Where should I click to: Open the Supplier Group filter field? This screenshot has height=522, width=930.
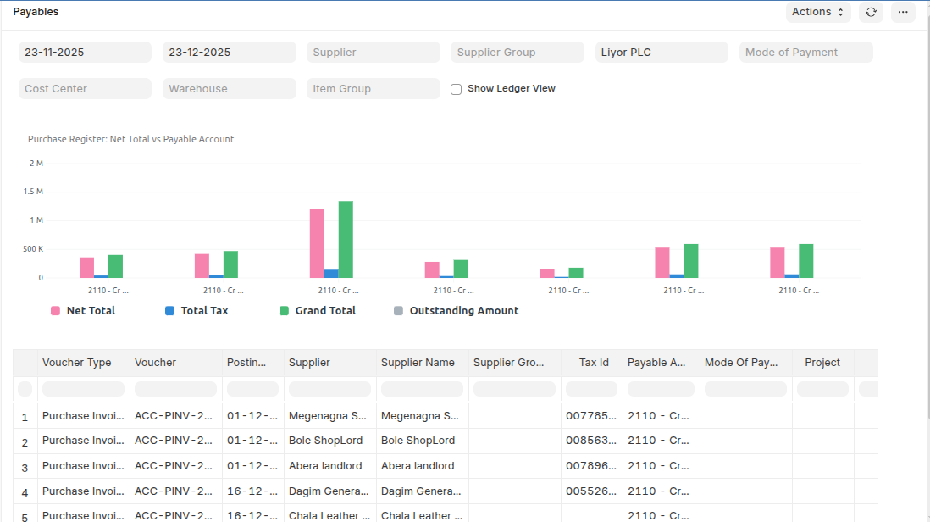(x=517, y=53)
